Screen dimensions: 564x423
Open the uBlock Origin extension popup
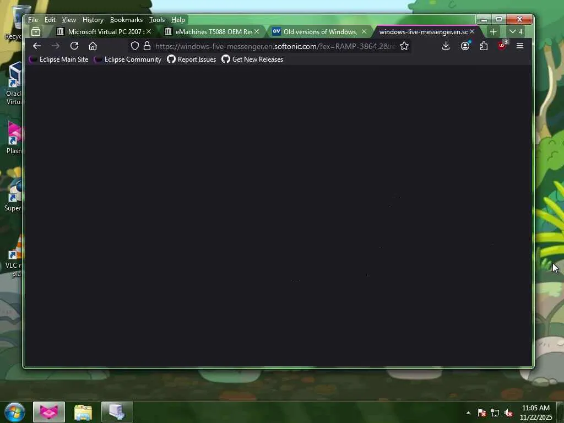(x=502, y=45)
